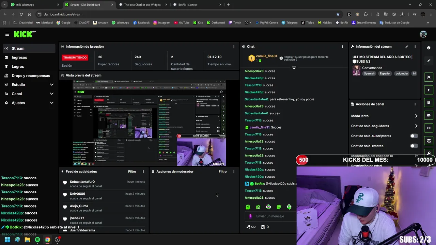436x245 pixels.
Task: Expand Chat de solo-seguidores options
Action: point(416,126)
